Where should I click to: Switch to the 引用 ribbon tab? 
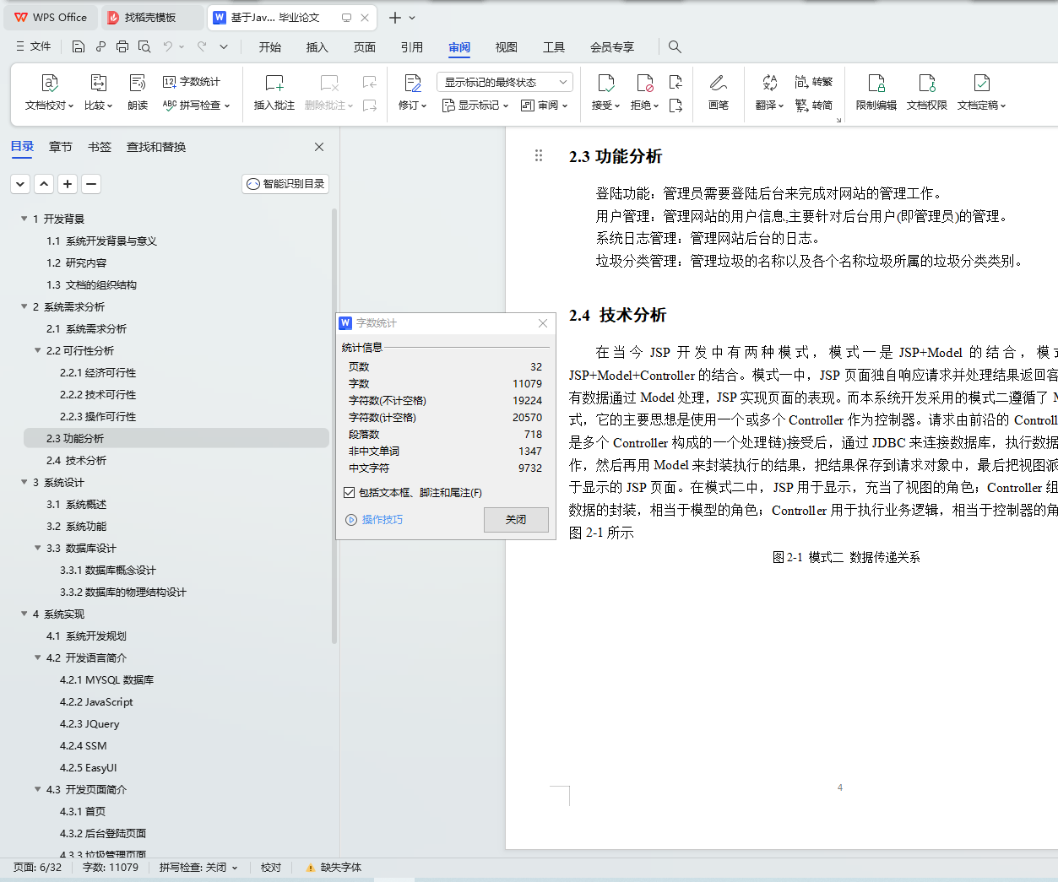click(x=412, y=47)
